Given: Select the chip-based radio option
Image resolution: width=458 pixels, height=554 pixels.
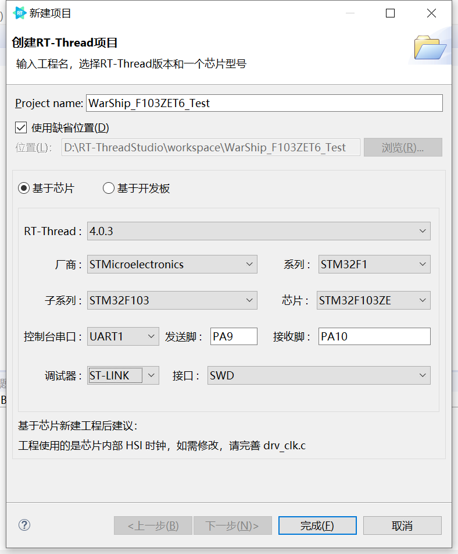Looking at the screenshot, I should [x=24, y=188].
